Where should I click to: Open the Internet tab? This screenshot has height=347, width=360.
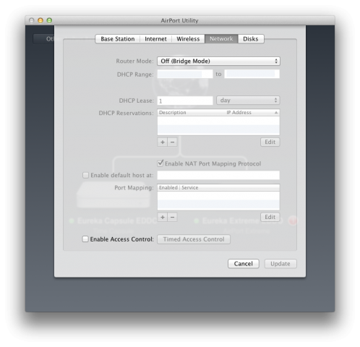point(155,39)
